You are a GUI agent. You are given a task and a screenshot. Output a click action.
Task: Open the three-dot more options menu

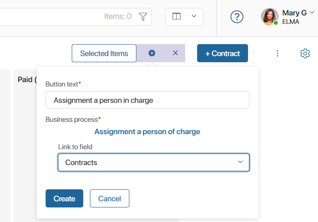click(x=278, y=53)
